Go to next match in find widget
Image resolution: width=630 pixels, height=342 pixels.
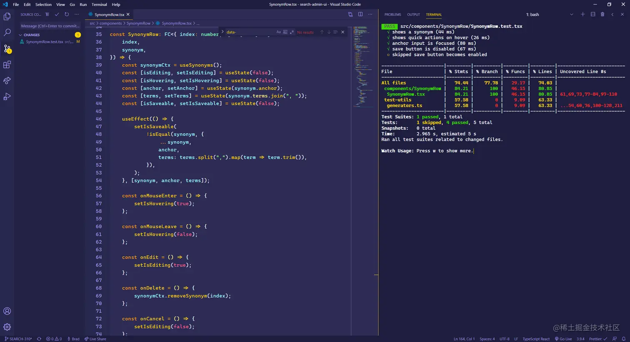(x=329, y=32)
